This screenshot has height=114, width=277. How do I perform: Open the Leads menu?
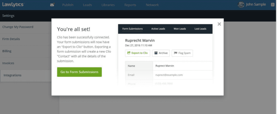click(87, 5)
